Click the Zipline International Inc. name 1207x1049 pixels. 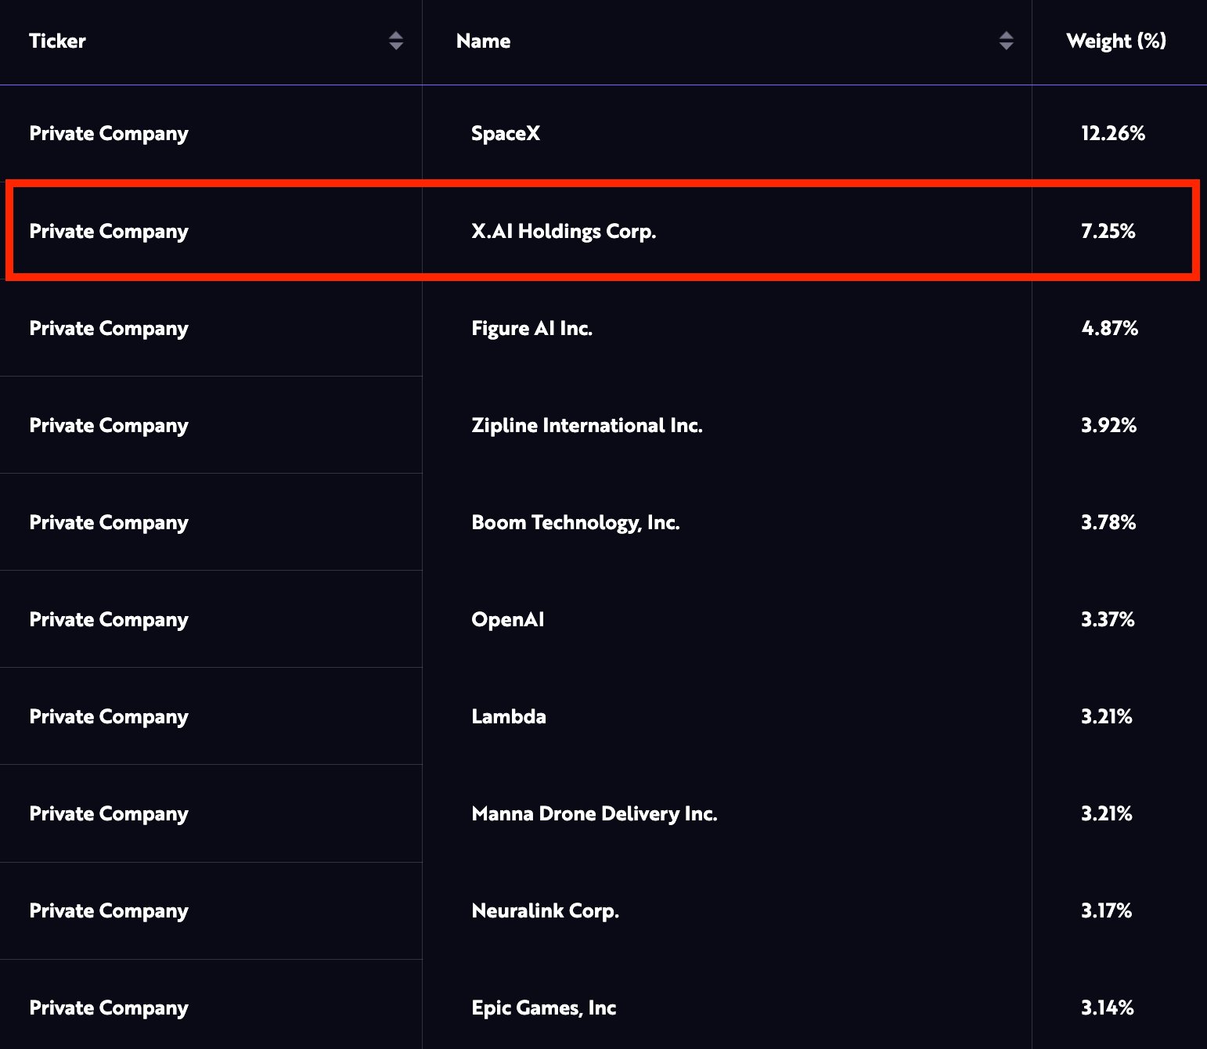587,425
